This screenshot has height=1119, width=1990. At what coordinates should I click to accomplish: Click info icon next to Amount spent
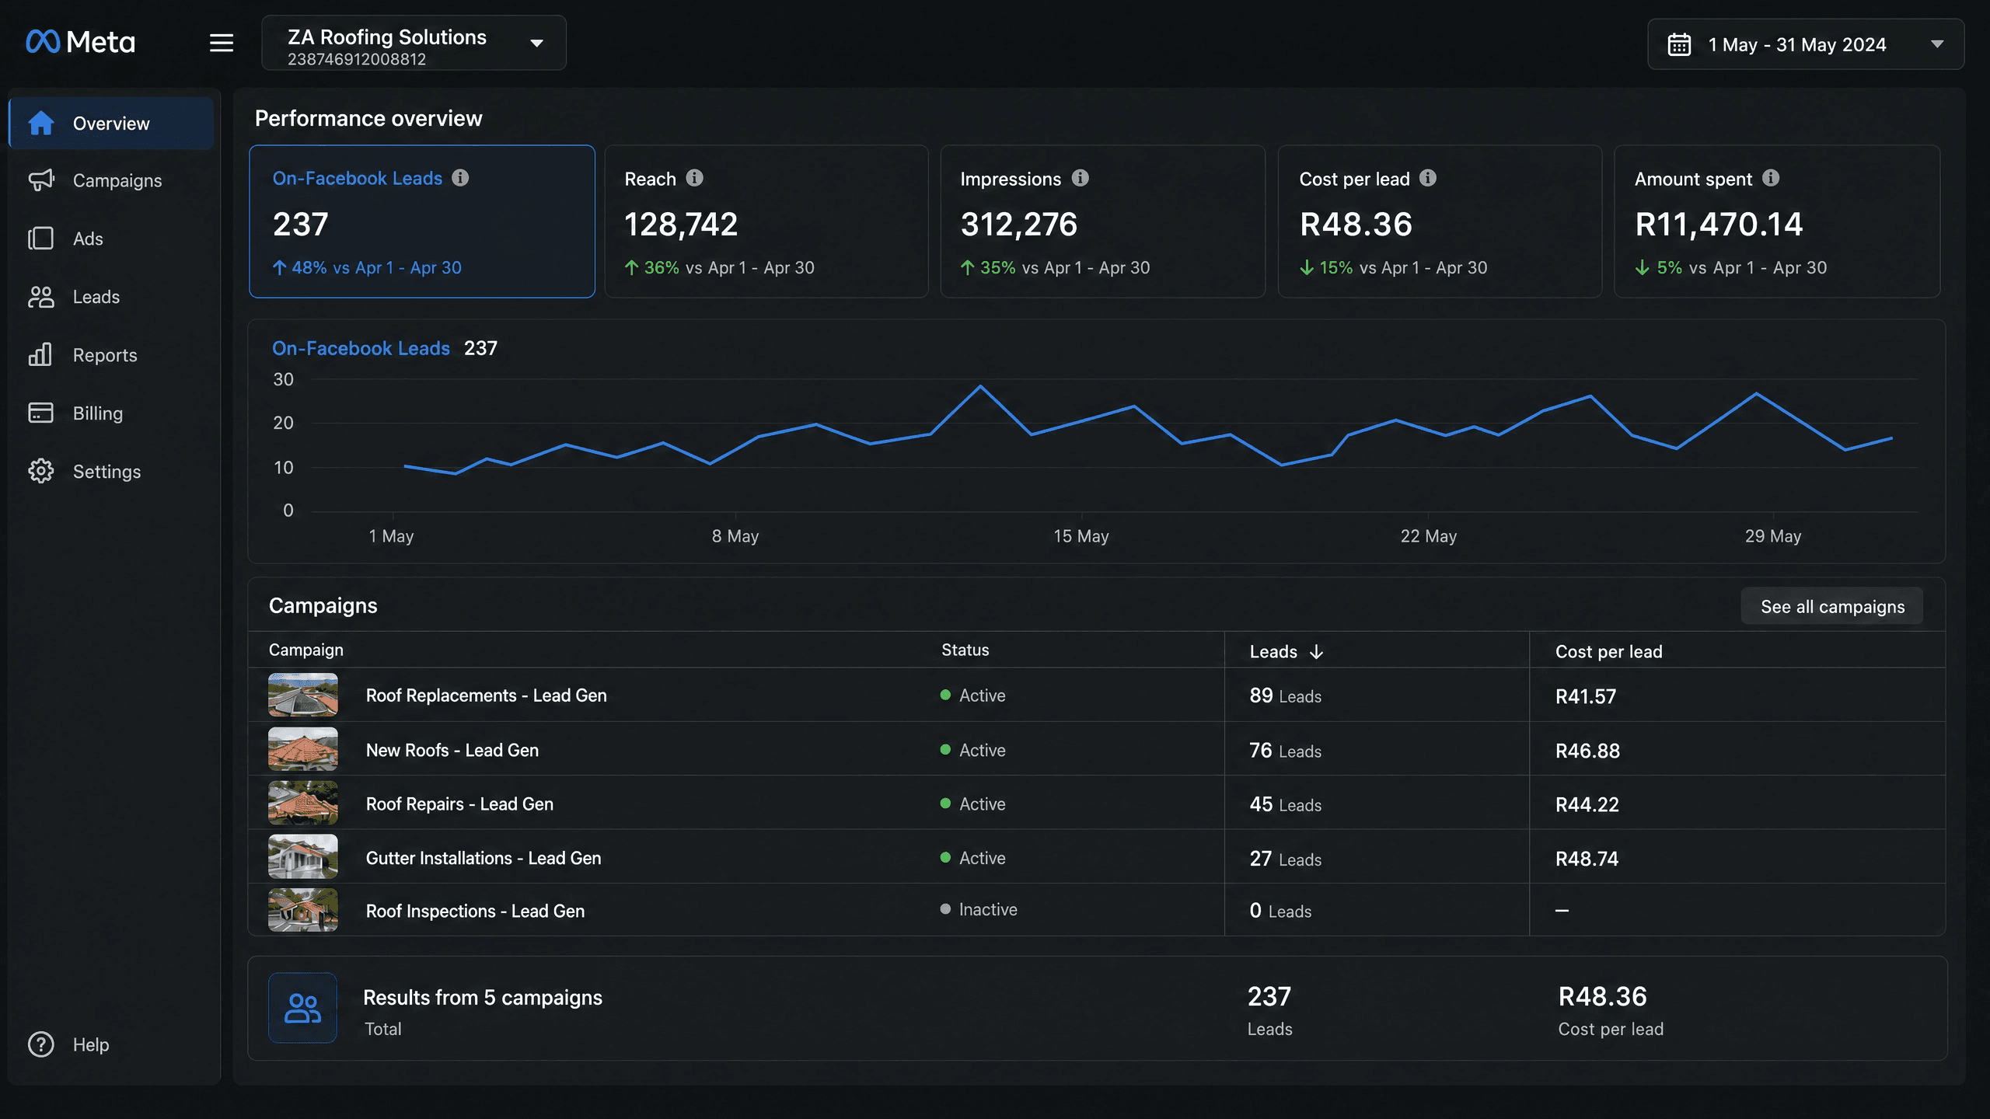point(1770,178)
